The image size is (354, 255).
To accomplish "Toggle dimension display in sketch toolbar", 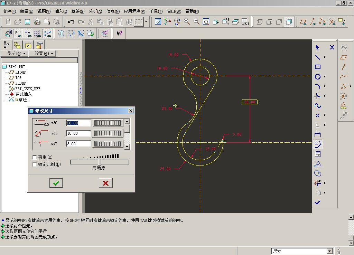I will (x=18, y=34).
